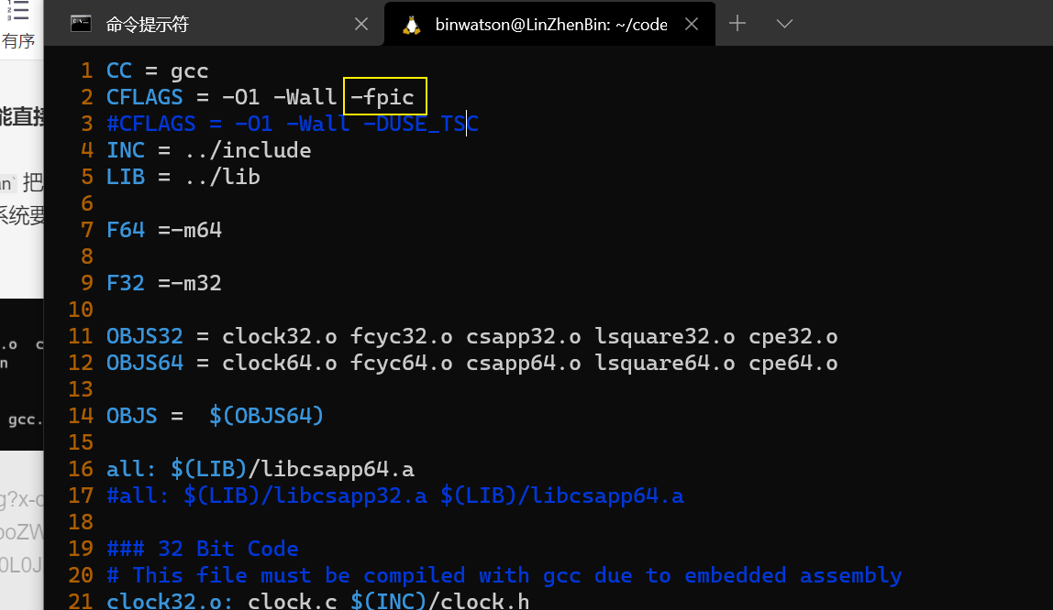Image resolution: width=1053 pixels, height=610 pixels.
Task: Close the 命令提示符 tab
Action: point(360,24)
